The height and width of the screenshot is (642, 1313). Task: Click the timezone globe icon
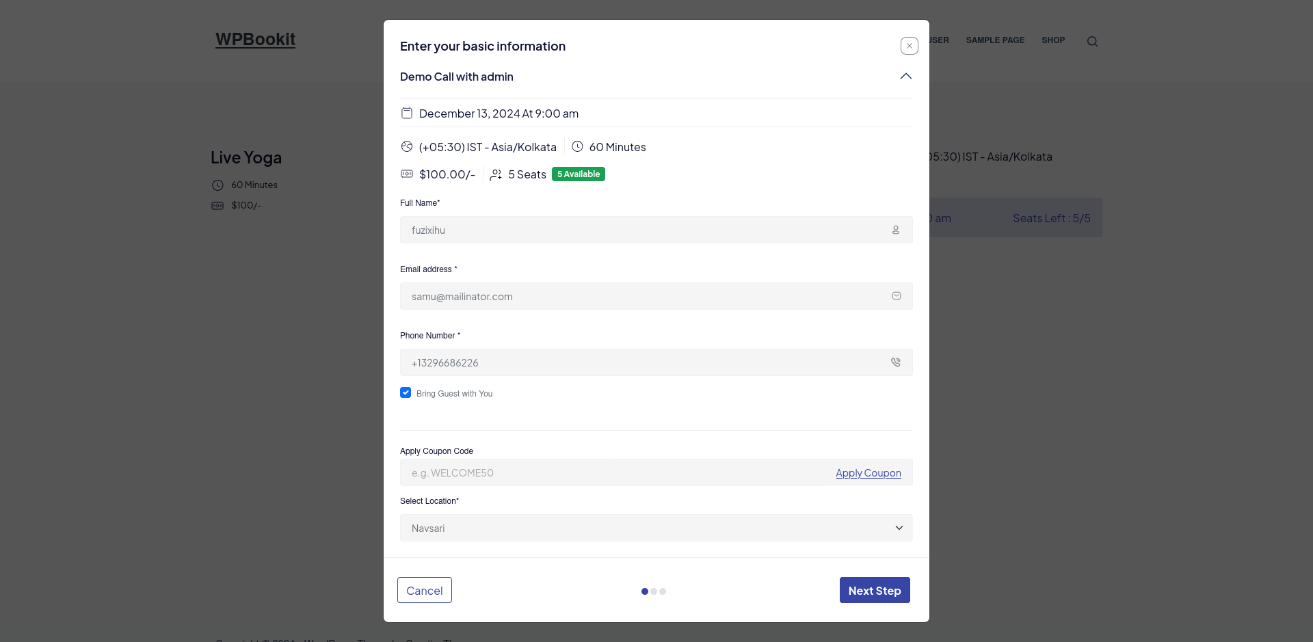(407, 146)
